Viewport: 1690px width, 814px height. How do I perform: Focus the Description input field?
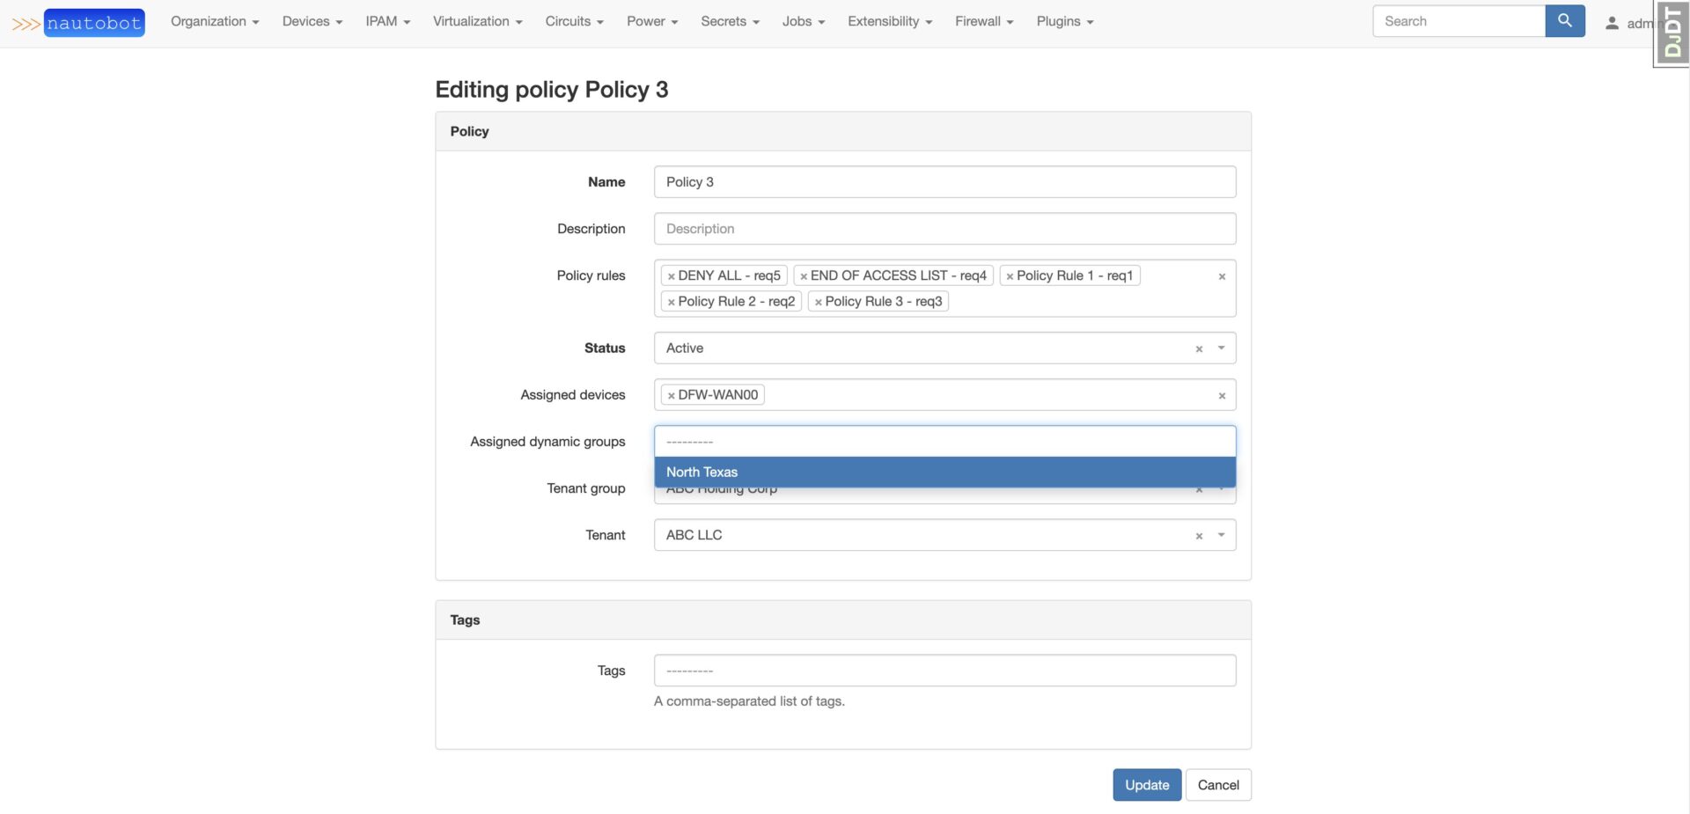(x=944, y=229)
